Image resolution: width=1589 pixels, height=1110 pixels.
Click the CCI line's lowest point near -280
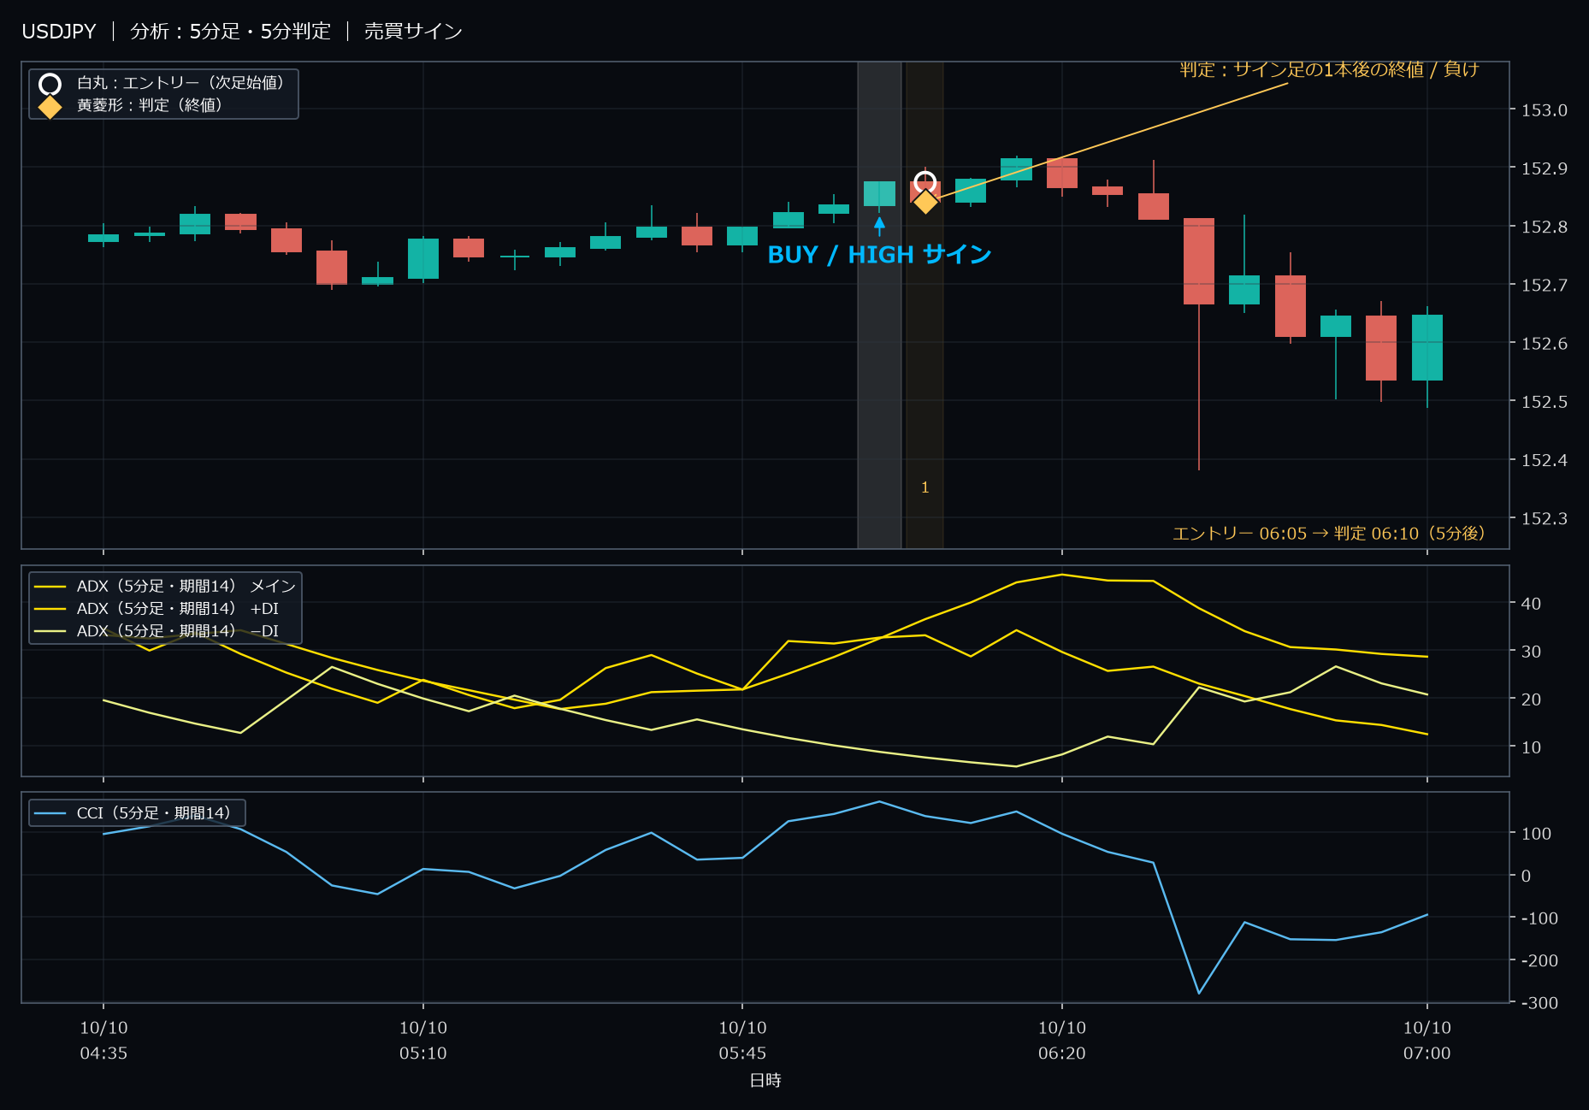1198,993
